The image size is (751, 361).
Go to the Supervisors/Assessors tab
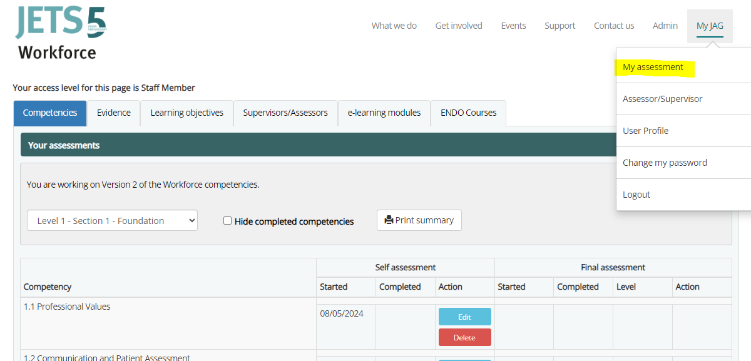[x=285, y=113]
